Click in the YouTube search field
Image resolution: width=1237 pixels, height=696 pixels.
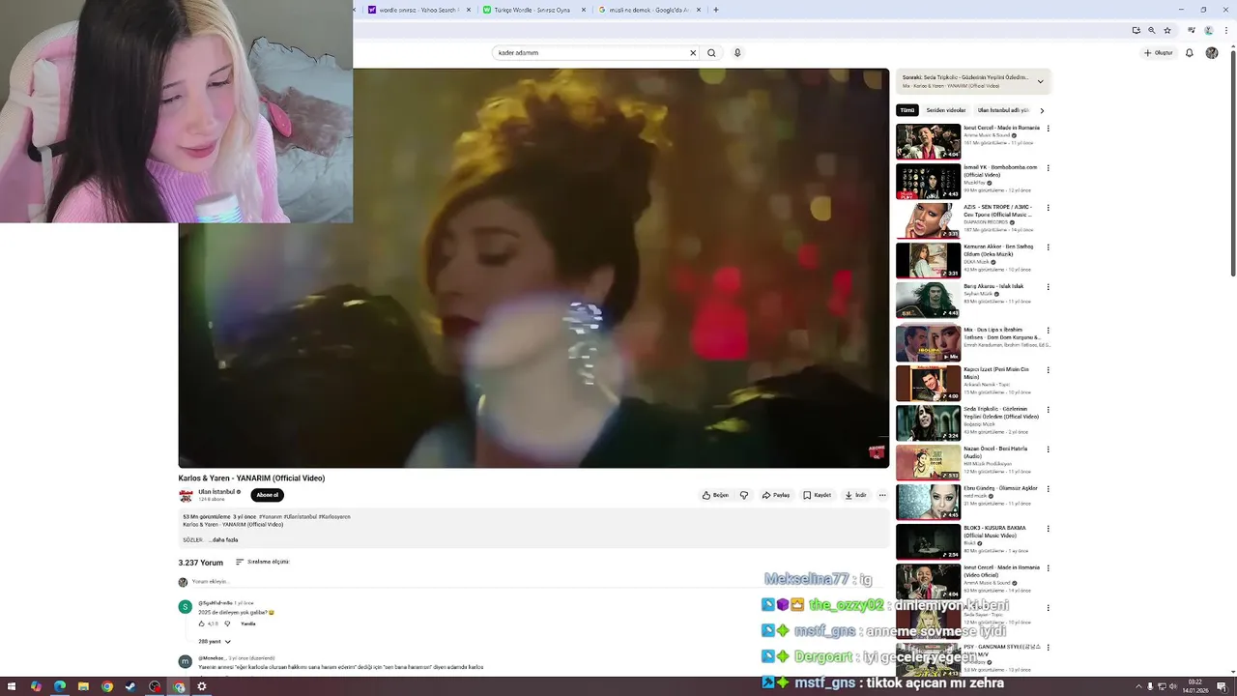[590, 53]
